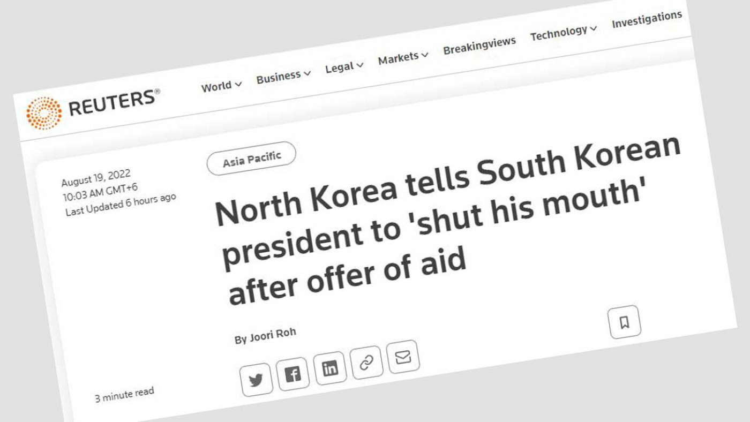Click the Asia Pacific category tag
Image resolution: width=750 pixels, height=422 pixels.
[251, 158]
